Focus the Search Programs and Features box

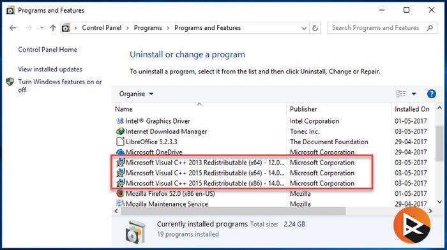[x=383, y=28]
